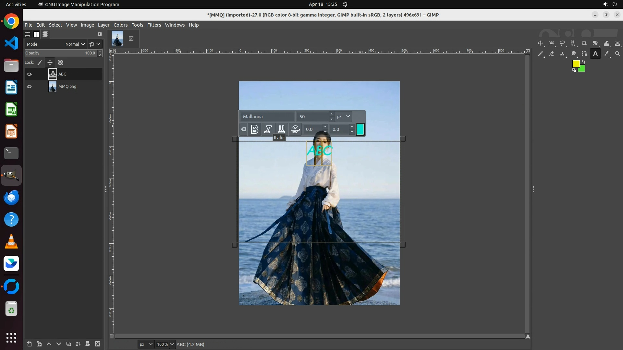The width and height of the screenshot is (623, 350).
Task: Select the Free Select lasso tool
Action: (562, 43)
